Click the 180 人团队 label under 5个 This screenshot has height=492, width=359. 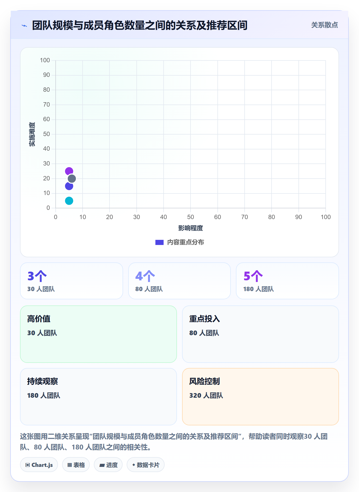[258, 289]
